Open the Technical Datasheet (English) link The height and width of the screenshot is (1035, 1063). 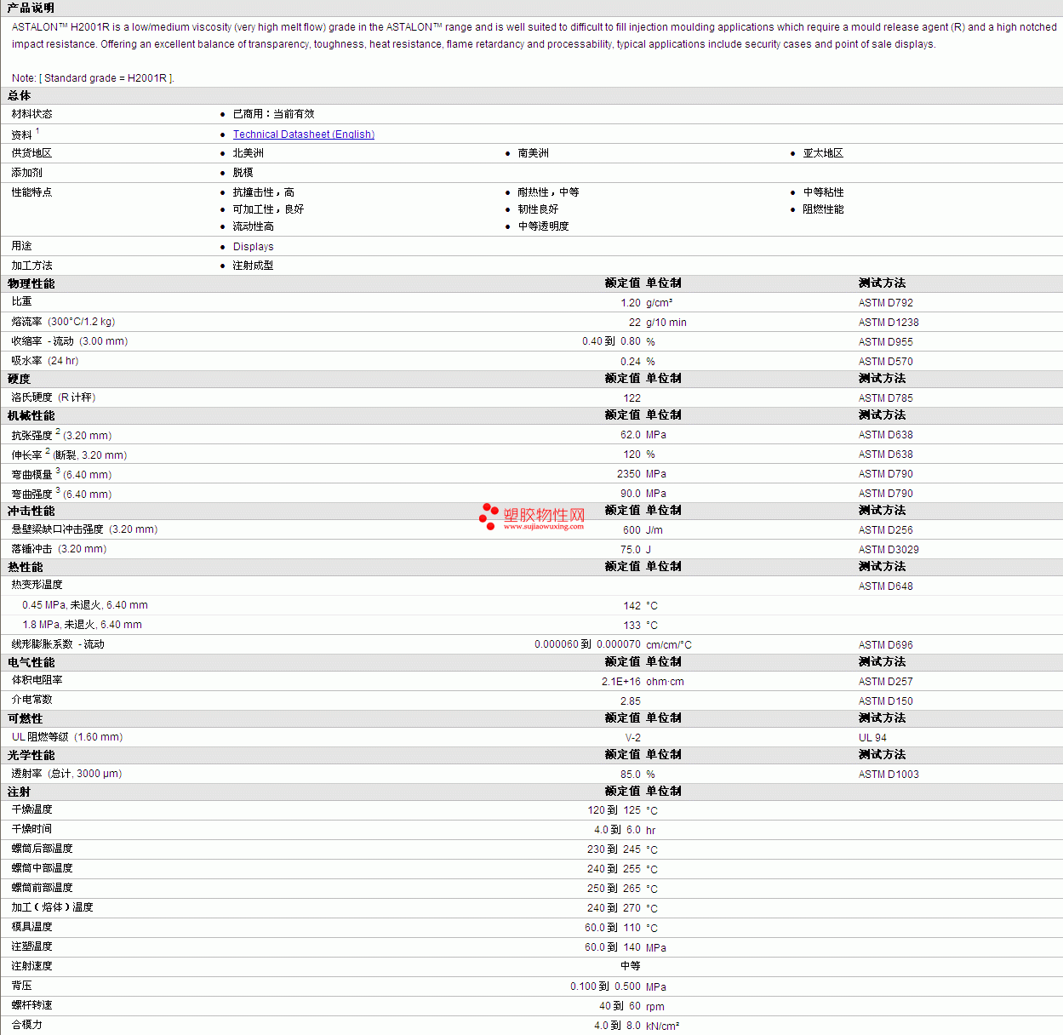point(304,134)
